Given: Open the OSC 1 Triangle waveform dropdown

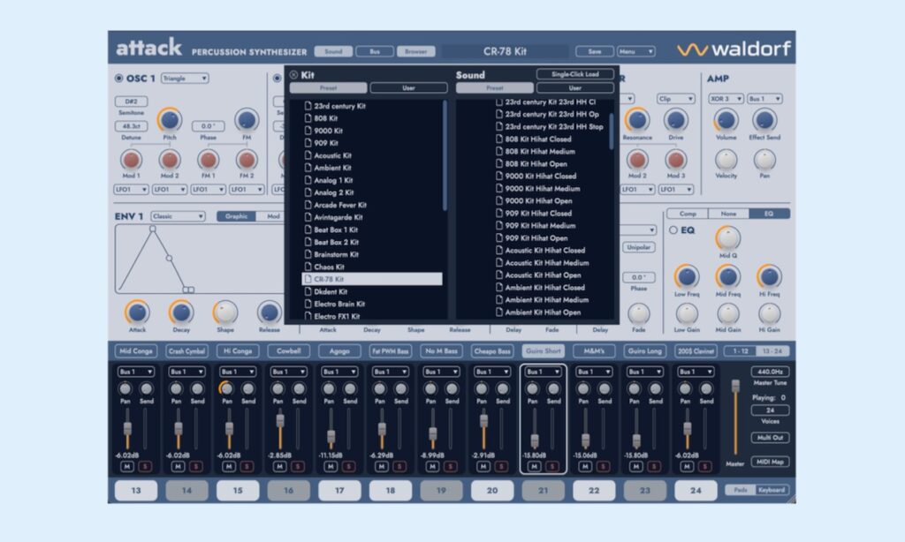Looking at the screenshot, I should coord(185,79).
